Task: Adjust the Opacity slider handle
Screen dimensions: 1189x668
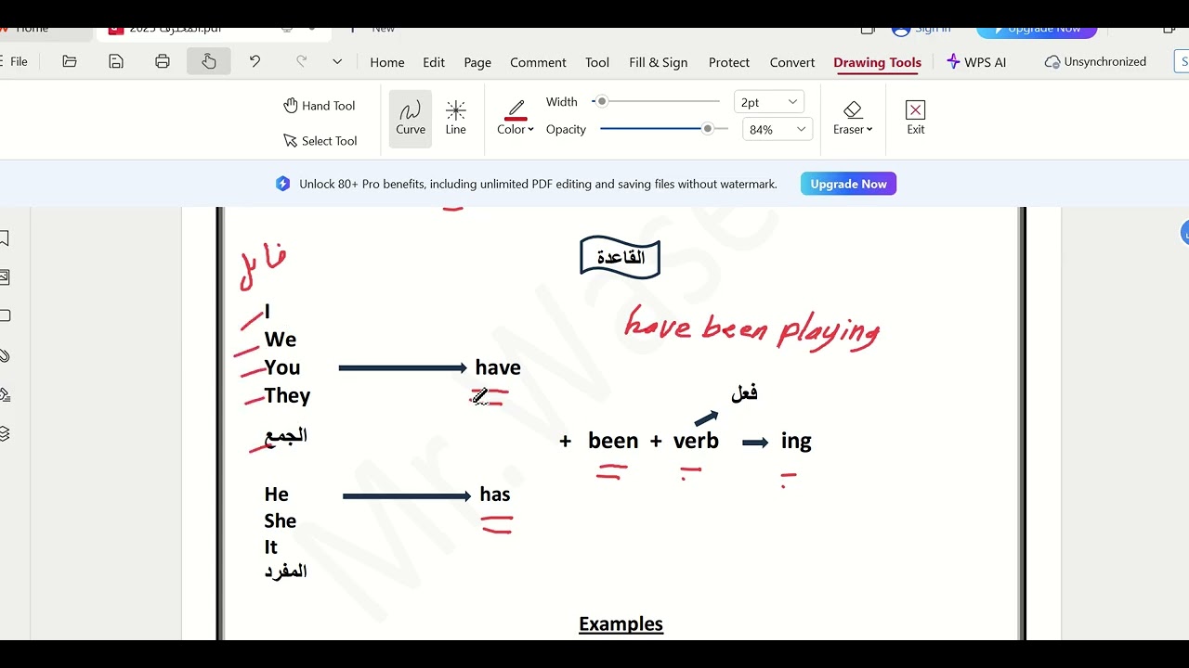Action: (708, 129)
